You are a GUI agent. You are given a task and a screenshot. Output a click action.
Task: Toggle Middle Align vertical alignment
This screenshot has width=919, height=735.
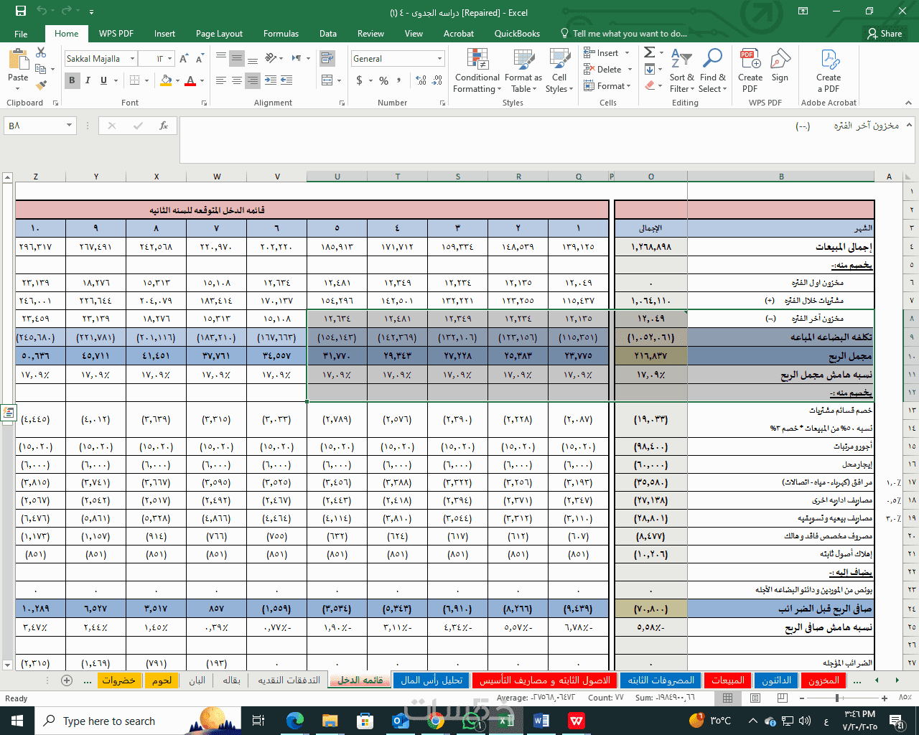[x=236, y=59]
